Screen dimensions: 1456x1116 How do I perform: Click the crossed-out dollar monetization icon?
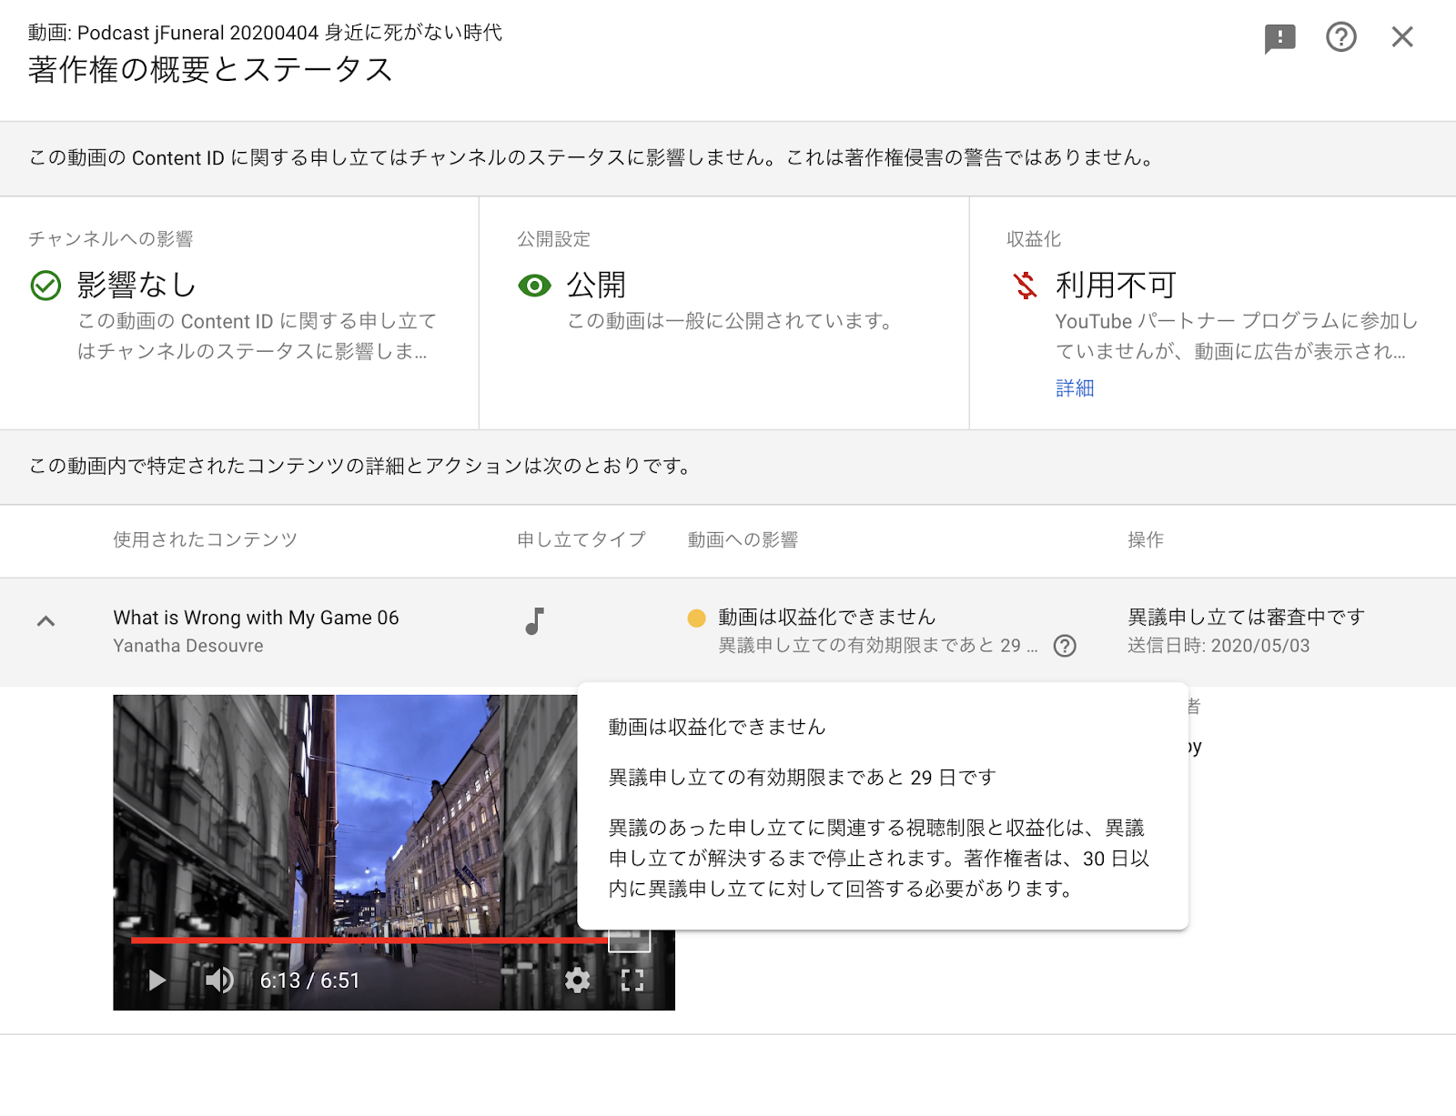[x=1026, y=286]
